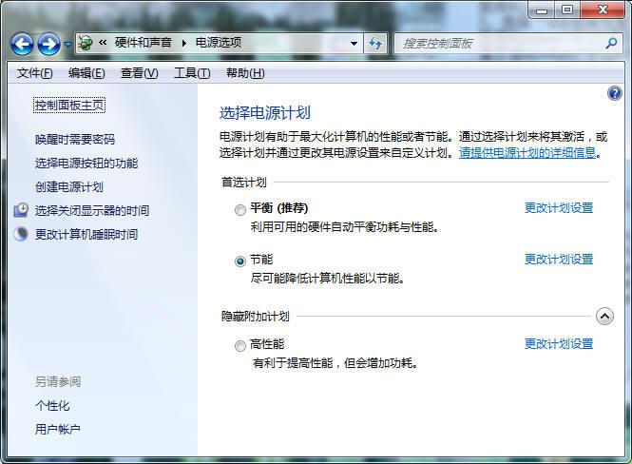The height and width of the screenshot is (464, 632).
Task: Open 创建电源计划 link
Action: [69, 187]
